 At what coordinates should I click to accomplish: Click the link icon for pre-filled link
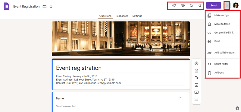coord(209,33)
